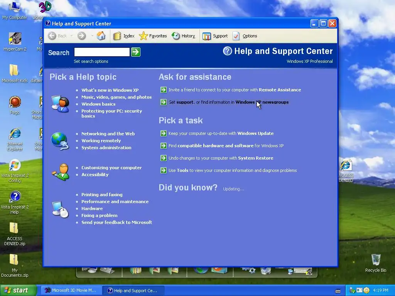
Task: Open Networking and the Web topic
Action: point(108,134)
